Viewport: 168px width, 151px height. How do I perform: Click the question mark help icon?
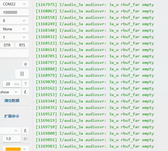click(26, 84)
